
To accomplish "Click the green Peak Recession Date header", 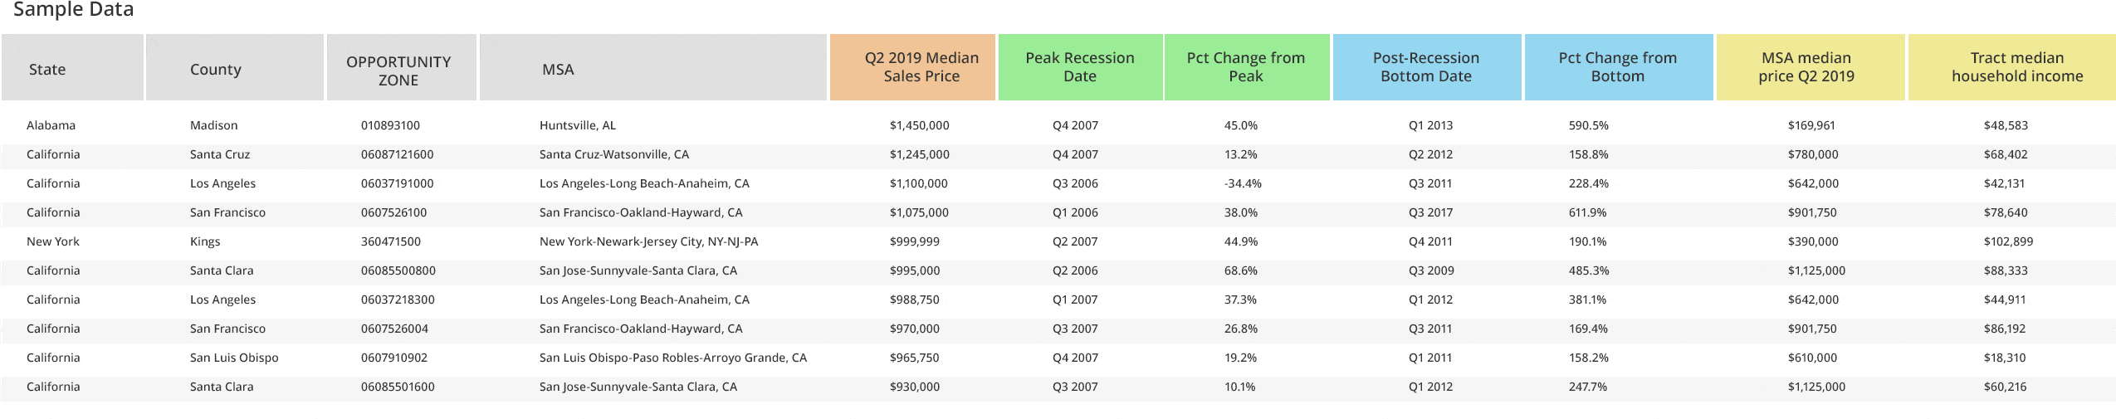I will point(1079,67).
